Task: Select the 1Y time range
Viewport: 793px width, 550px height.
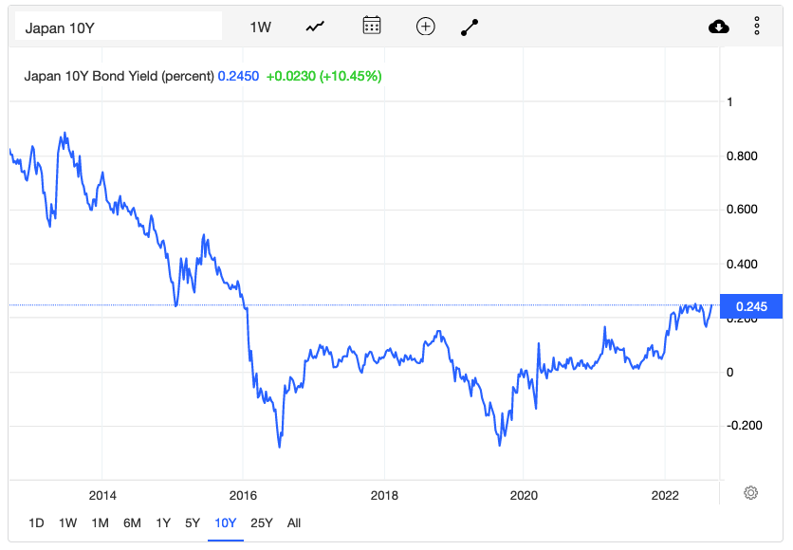Action: click(x=163, y=522)
